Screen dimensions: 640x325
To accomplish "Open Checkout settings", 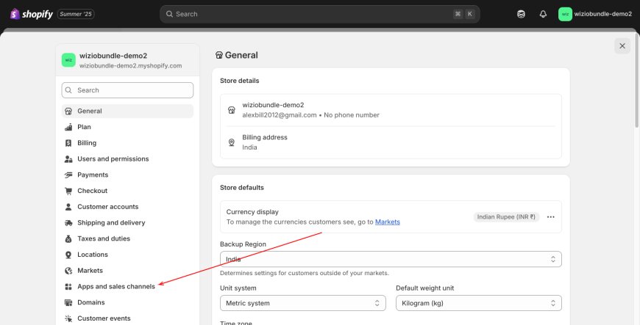I will (127, 191).
